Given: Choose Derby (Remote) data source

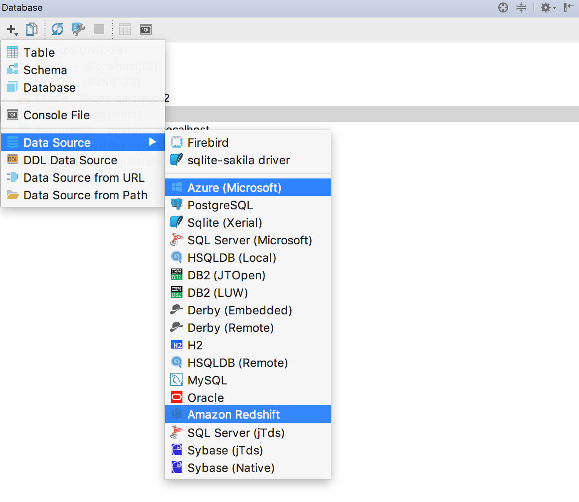Looking at the screenshot, I should (x=248, y=328).
